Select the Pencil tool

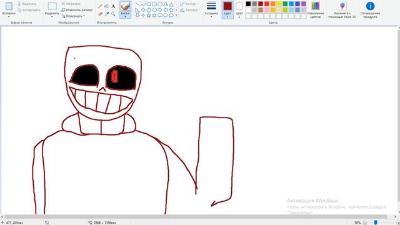100,6
